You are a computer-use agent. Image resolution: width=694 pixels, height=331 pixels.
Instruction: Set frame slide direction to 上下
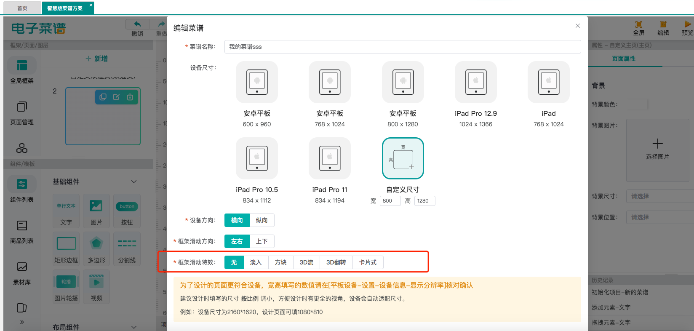262,241
